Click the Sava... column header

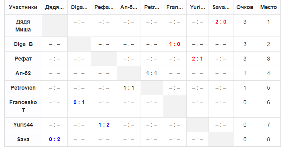[x=221, y=7]
